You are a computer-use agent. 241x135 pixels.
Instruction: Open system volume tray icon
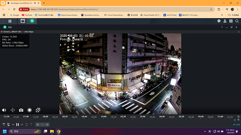pos(218,131)
